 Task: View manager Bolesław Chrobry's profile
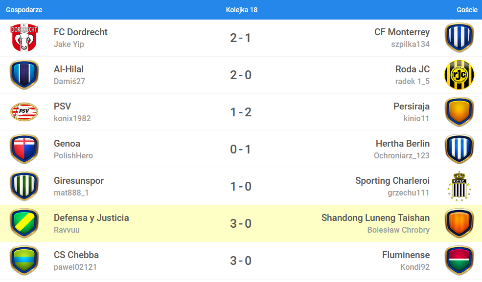pos(398,230)
